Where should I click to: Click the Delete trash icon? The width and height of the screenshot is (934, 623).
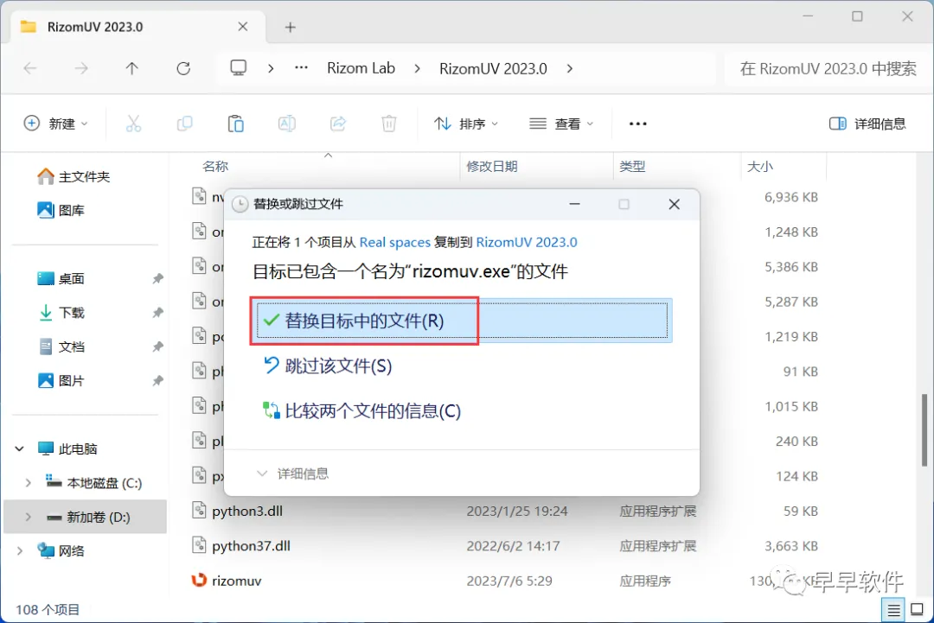[x=389, y=124]
